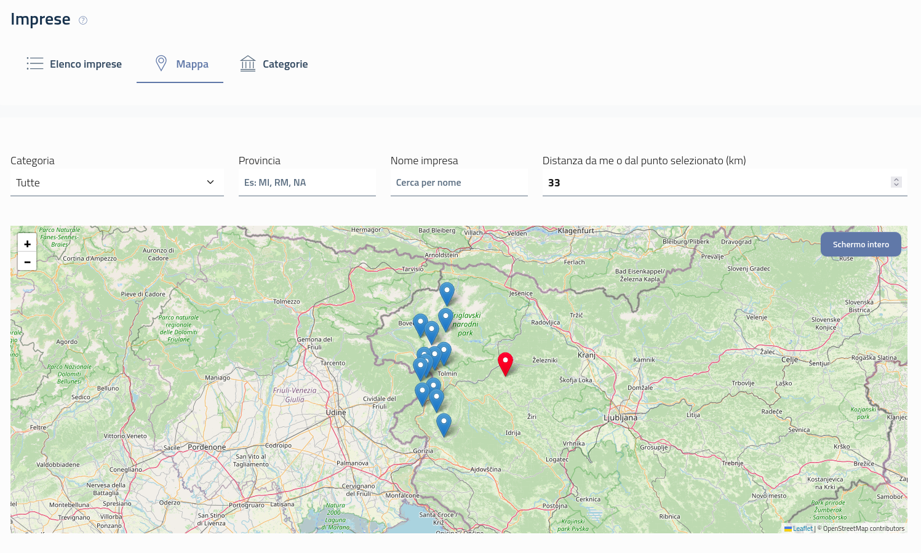921x553 pixels.
Task: Click Ljubljana city label on the map
Action: (620, 418)
